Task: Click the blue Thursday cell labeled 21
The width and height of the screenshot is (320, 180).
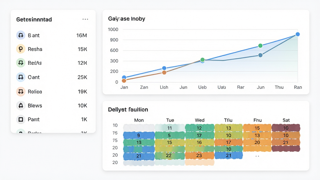Action: click(228, 156)
